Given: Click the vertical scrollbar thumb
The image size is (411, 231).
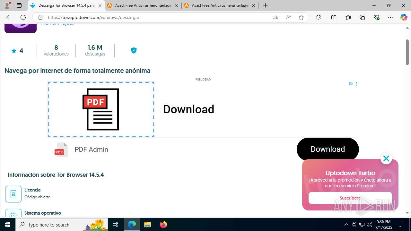Looking at the screenshot, I should pyautogui.click(x=407, y=52).
